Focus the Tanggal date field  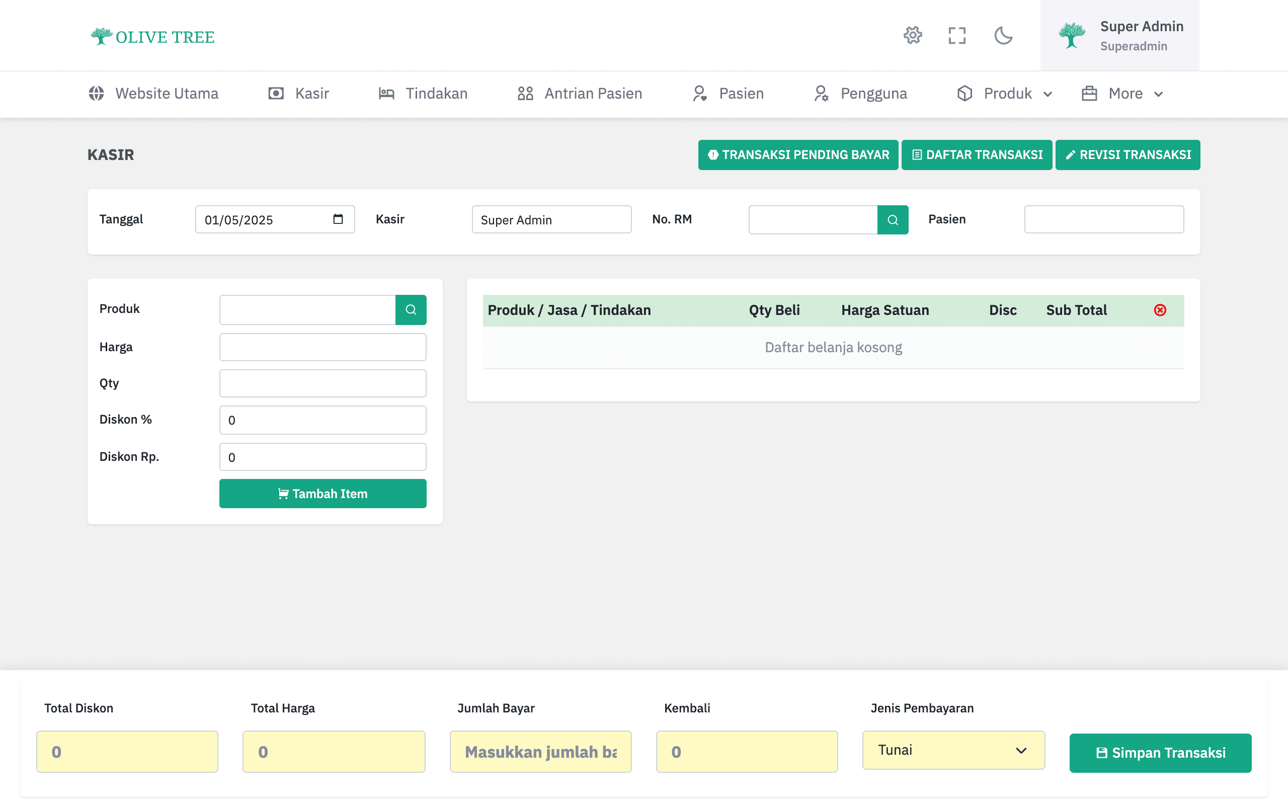tap(275, 219)
